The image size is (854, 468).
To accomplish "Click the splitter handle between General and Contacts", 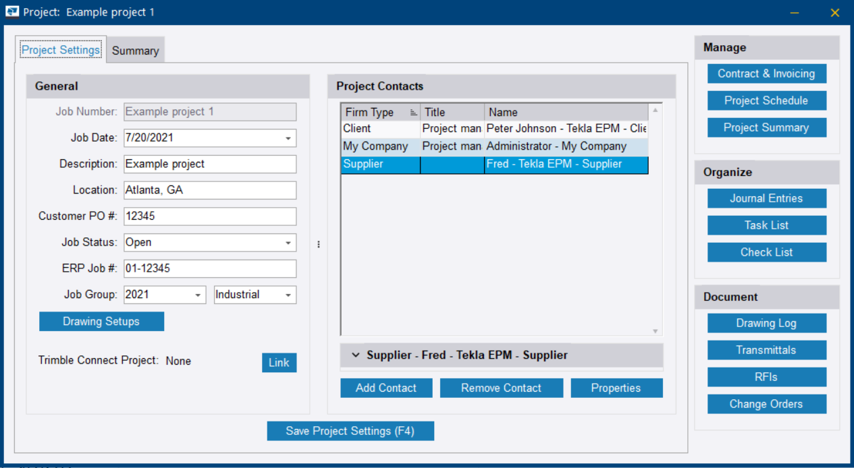I will coord(318,244).
